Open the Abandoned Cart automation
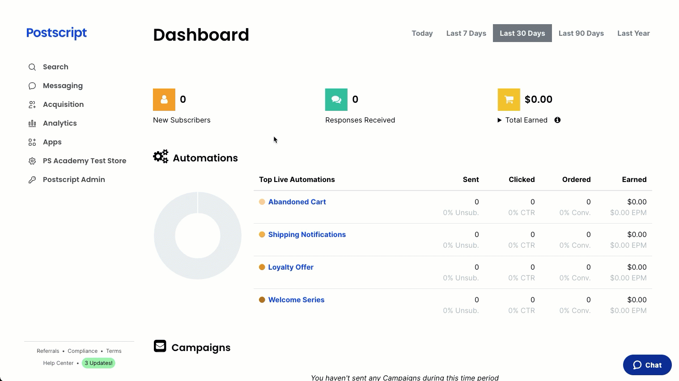The image size is (679, 381). pyautogui.click(x=297, y=202)
